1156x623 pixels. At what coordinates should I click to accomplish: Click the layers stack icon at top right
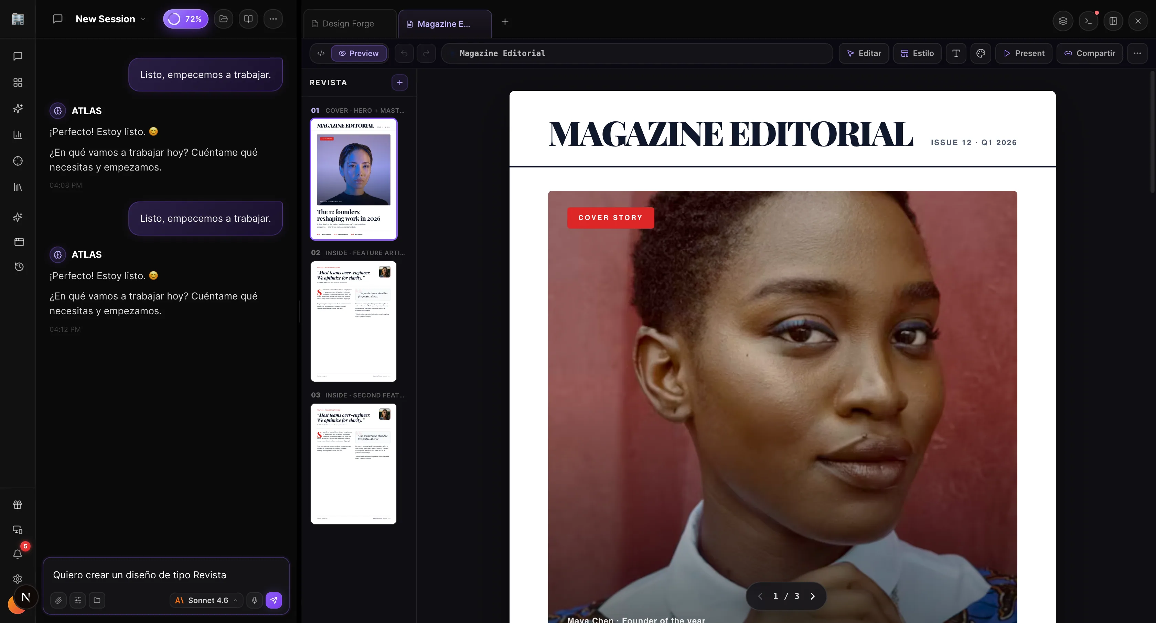[x=1063, y=21]
